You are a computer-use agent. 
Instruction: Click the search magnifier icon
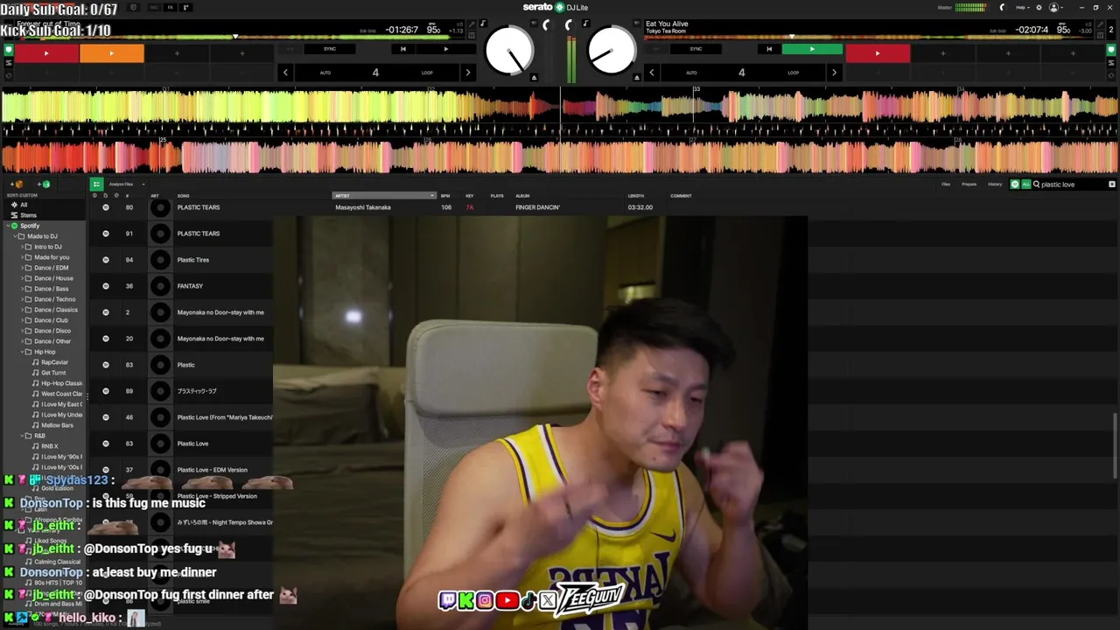pyautogui.click(x=1037, y=185)
